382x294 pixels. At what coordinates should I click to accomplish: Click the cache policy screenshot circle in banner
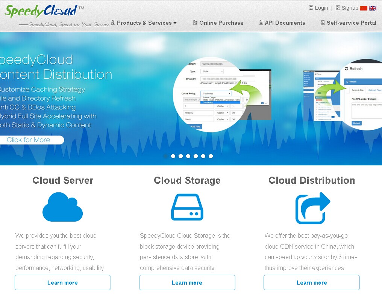click(210, 95)
